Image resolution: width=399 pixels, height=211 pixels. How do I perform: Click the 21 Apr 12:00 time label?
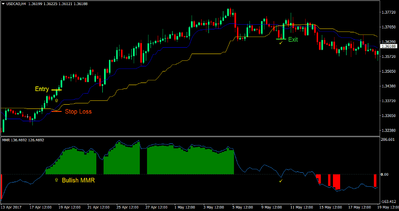coord(99,207)
